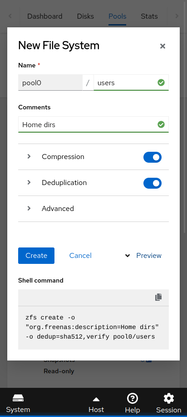Click the Create button
This screenshot has height=417, width=187.
coord(36,256)
